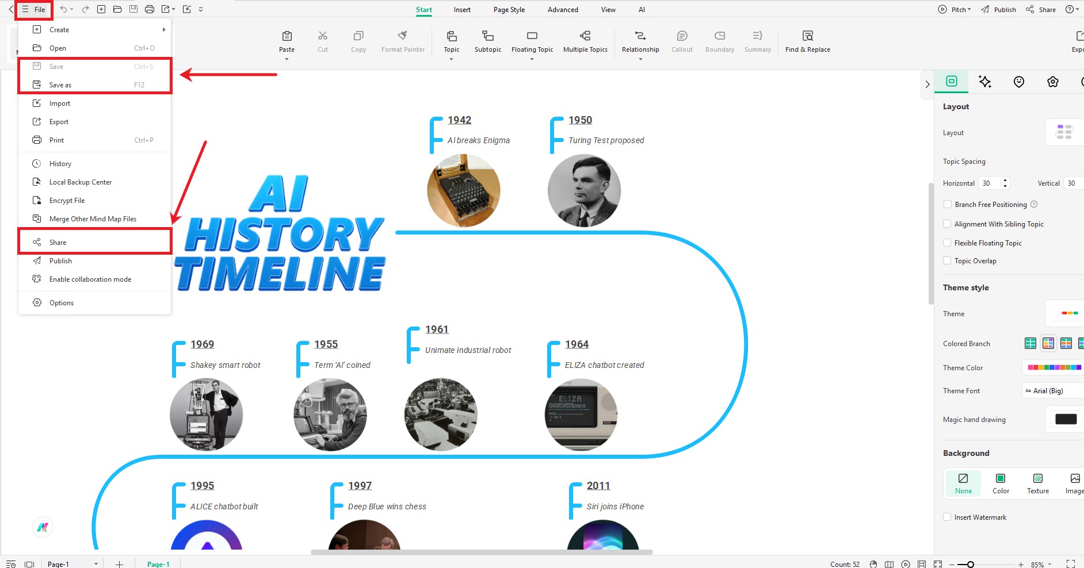
Task: Enable Alignment With Sibling Topic
Action: tap(947, 224)
